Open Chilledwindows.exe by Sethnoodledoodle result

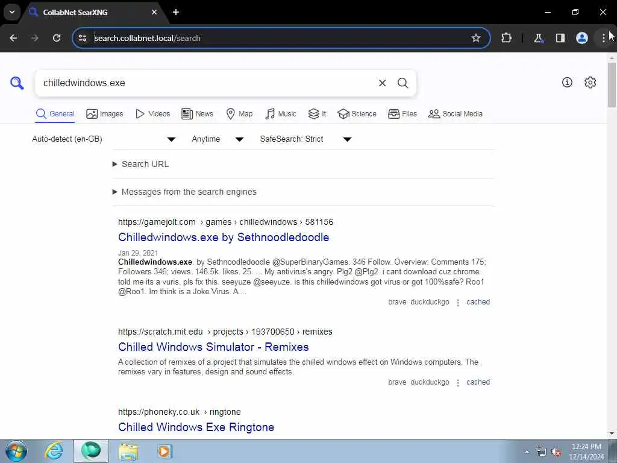[224, 237]
